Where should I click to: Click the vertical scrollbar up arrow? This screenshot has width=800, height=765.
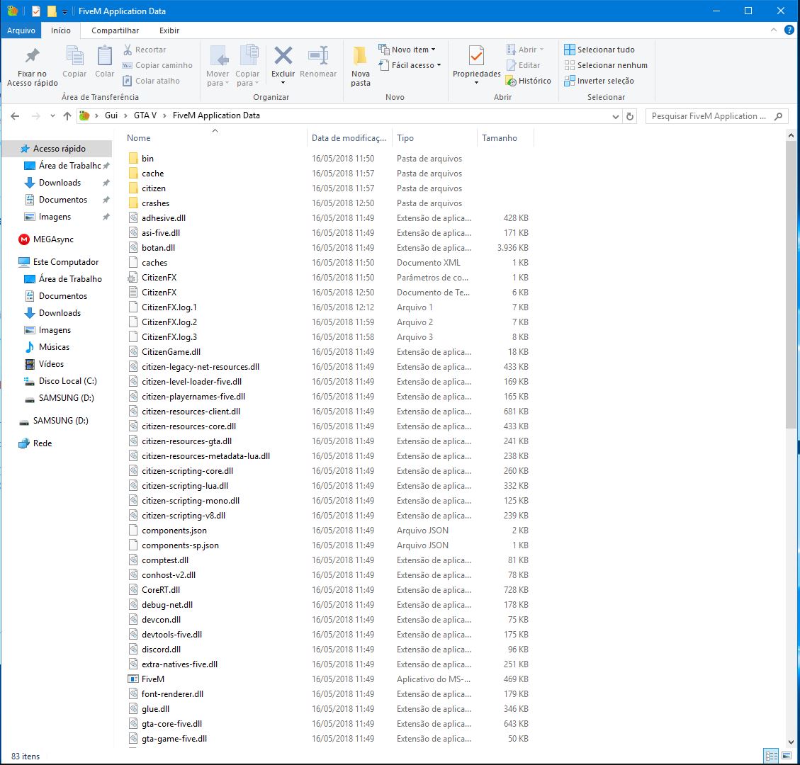790,136
